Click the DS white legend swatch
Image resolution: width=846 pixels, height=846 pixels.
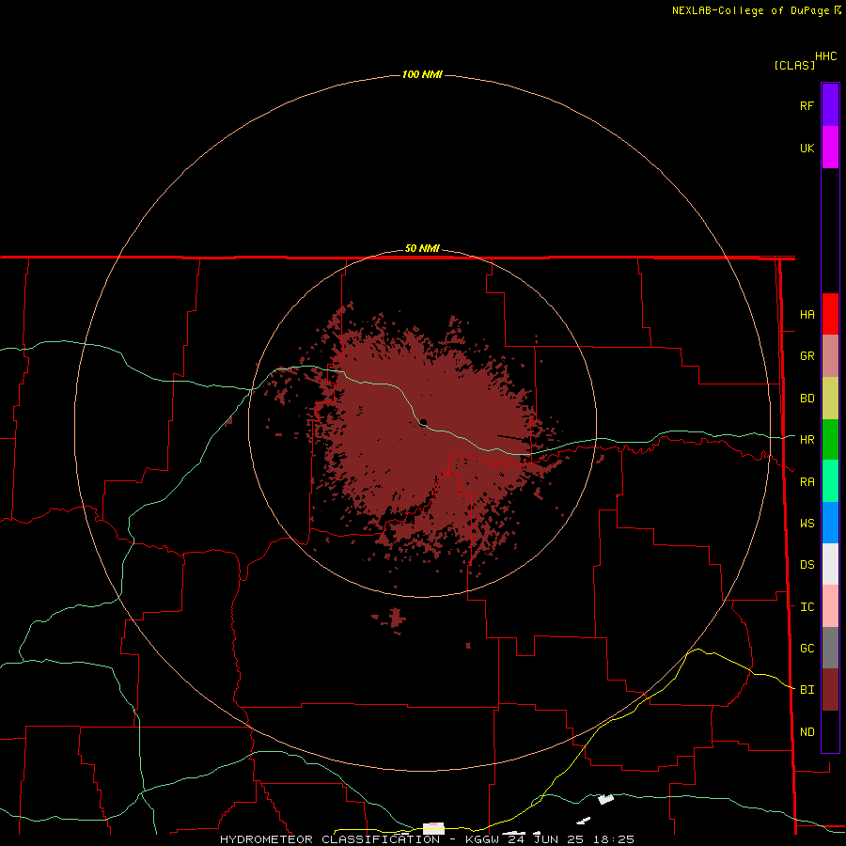pos(830,564)
